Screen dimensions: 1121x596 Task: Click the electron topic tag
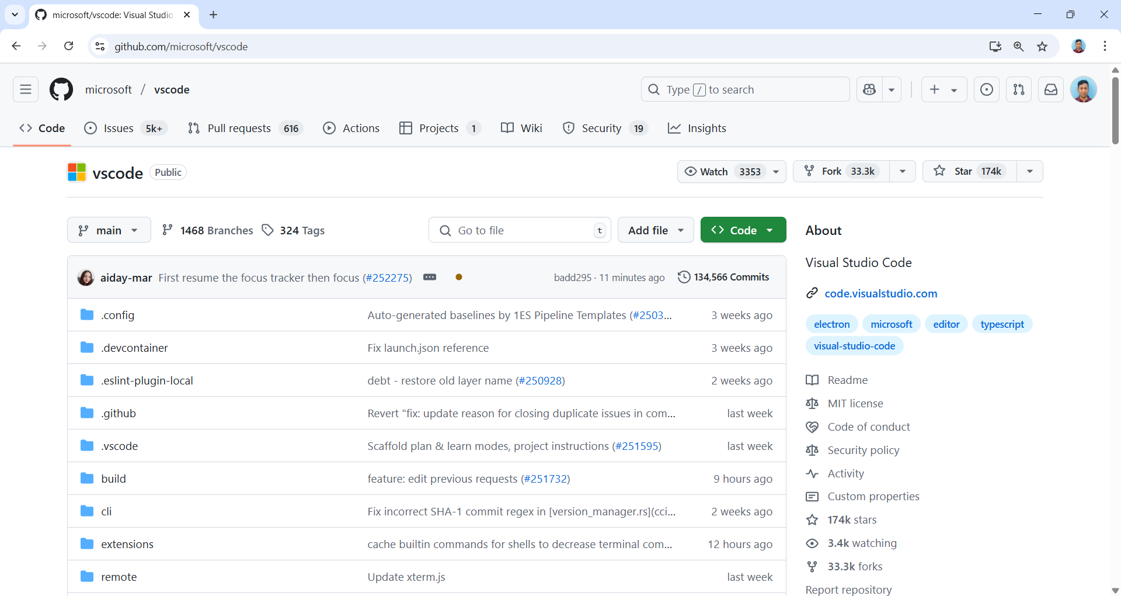[832, 324]
